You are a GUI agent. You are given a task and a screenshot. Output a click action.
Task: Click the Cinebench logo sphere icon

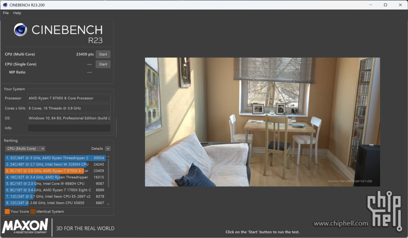(x=20, y=30)
